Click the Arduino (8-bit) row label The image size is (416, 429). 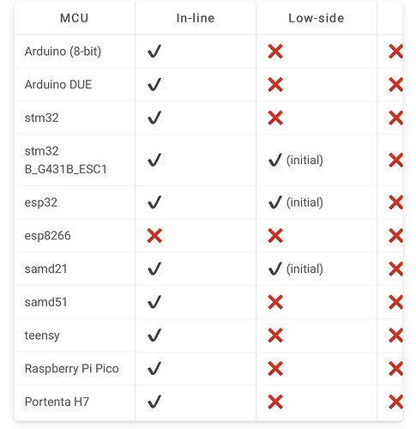click(63, 51)
